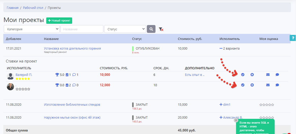The height and width of the screenshot is (134, 296).
Task: Send email to Валерий П. via envelope icon
Action: pyautogui.click(x=268, y=75)
